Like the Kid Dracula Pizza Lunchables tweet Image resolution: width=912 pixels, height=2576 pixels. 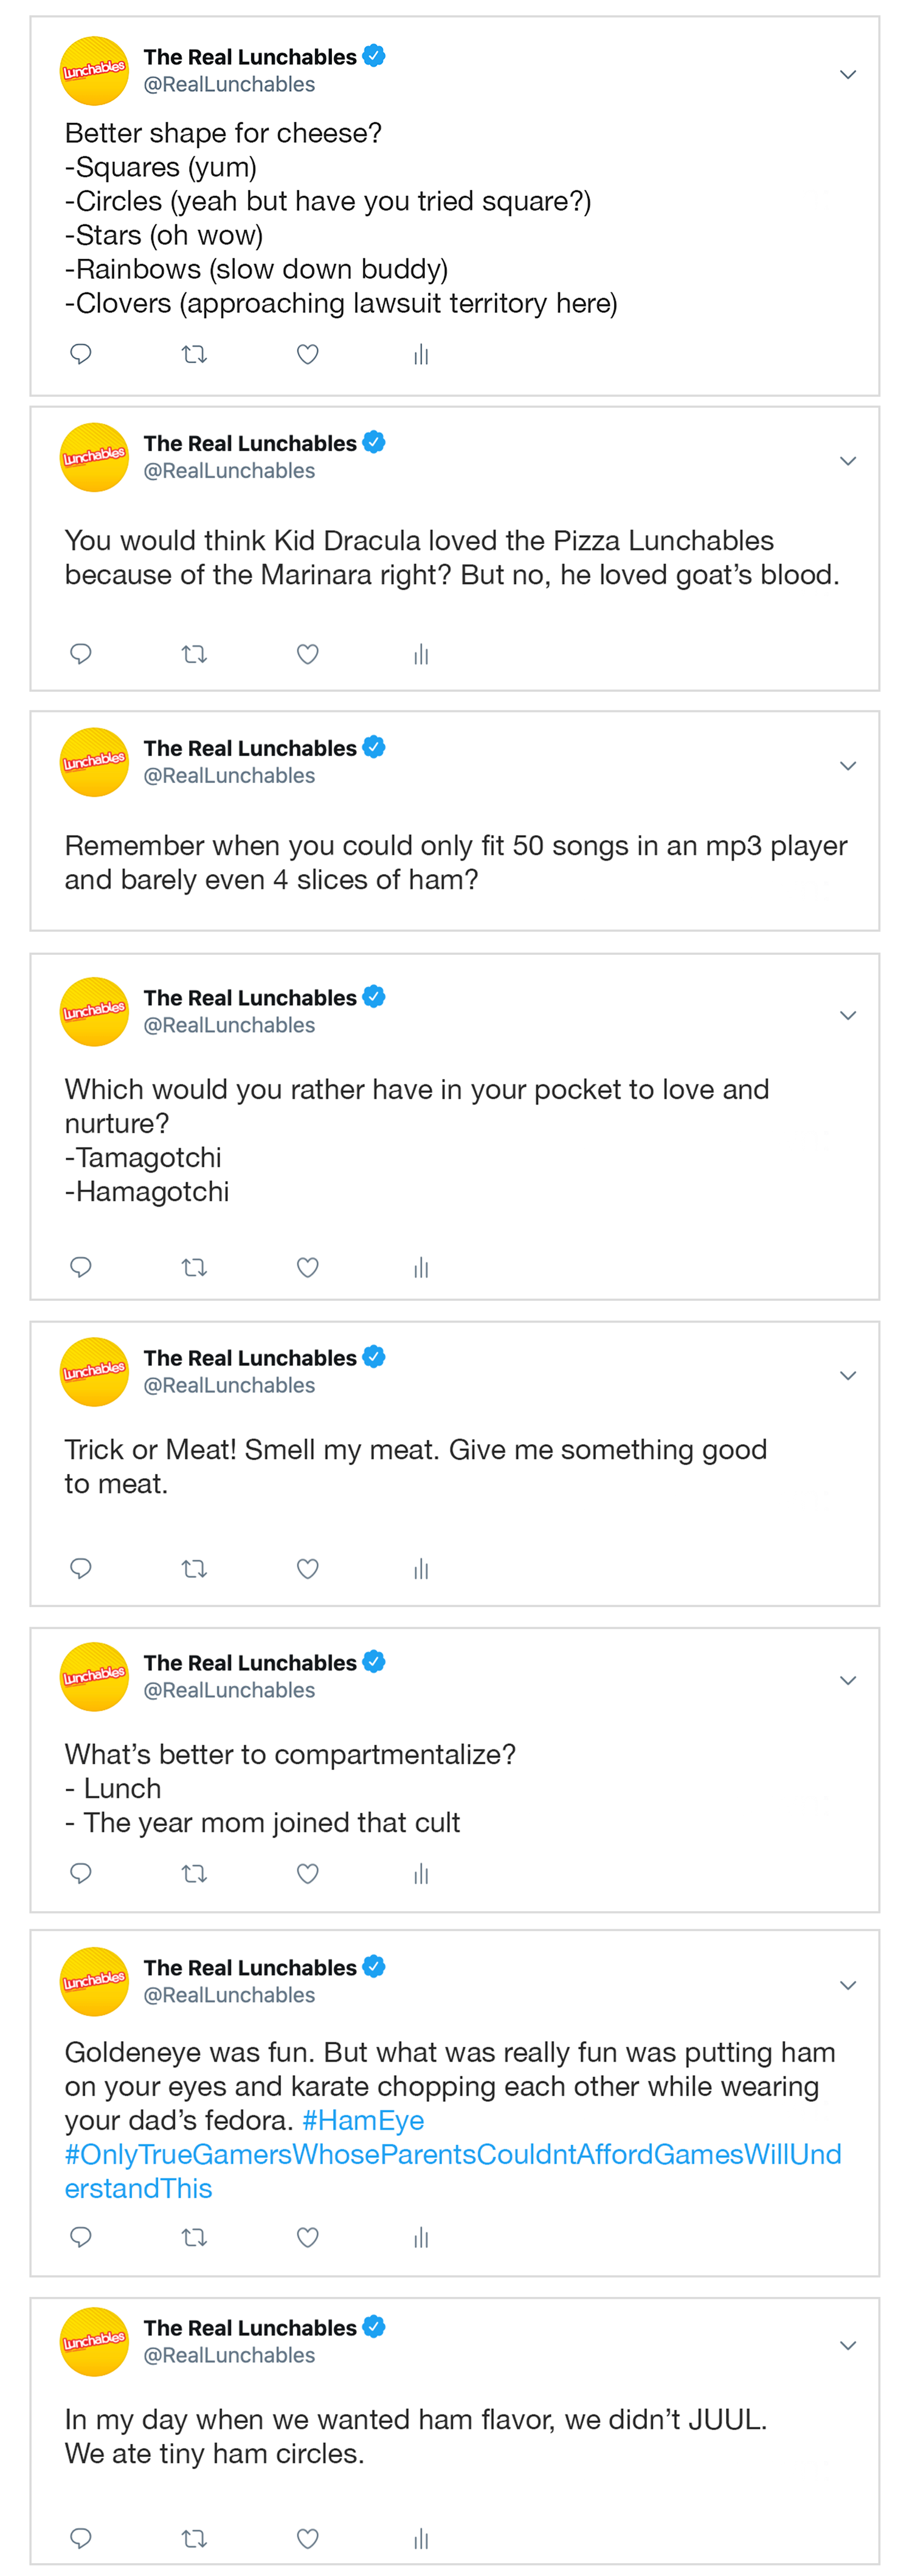coord(308,654)
